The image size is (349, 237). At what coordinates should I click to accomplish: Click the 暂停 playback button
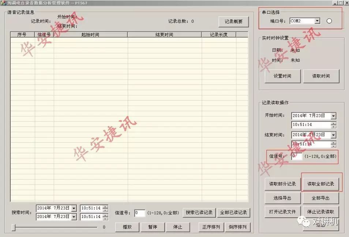pos(153,227)
